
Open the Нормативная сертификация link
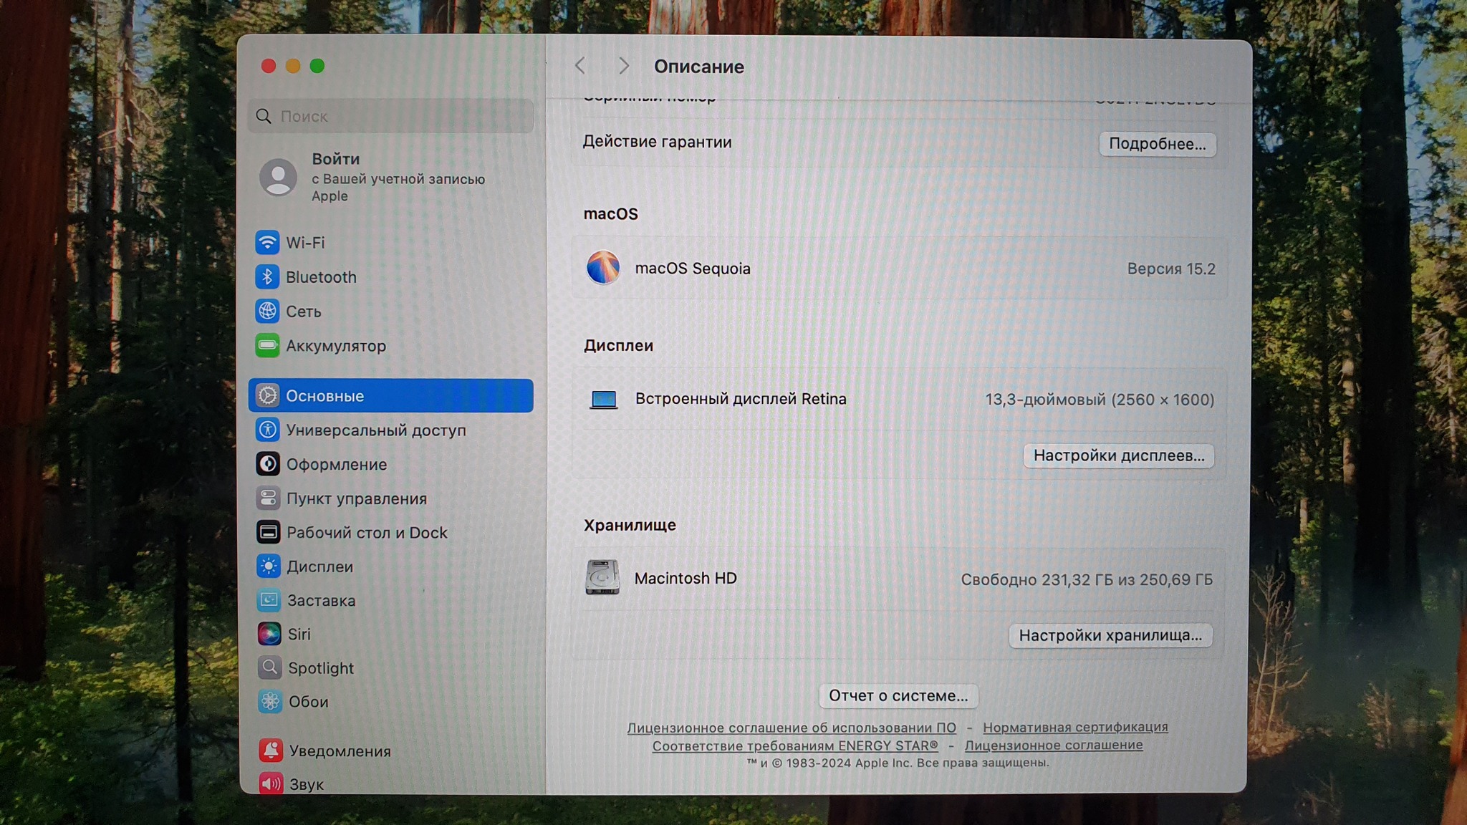pyautogui.click(x=1074, y=727)
